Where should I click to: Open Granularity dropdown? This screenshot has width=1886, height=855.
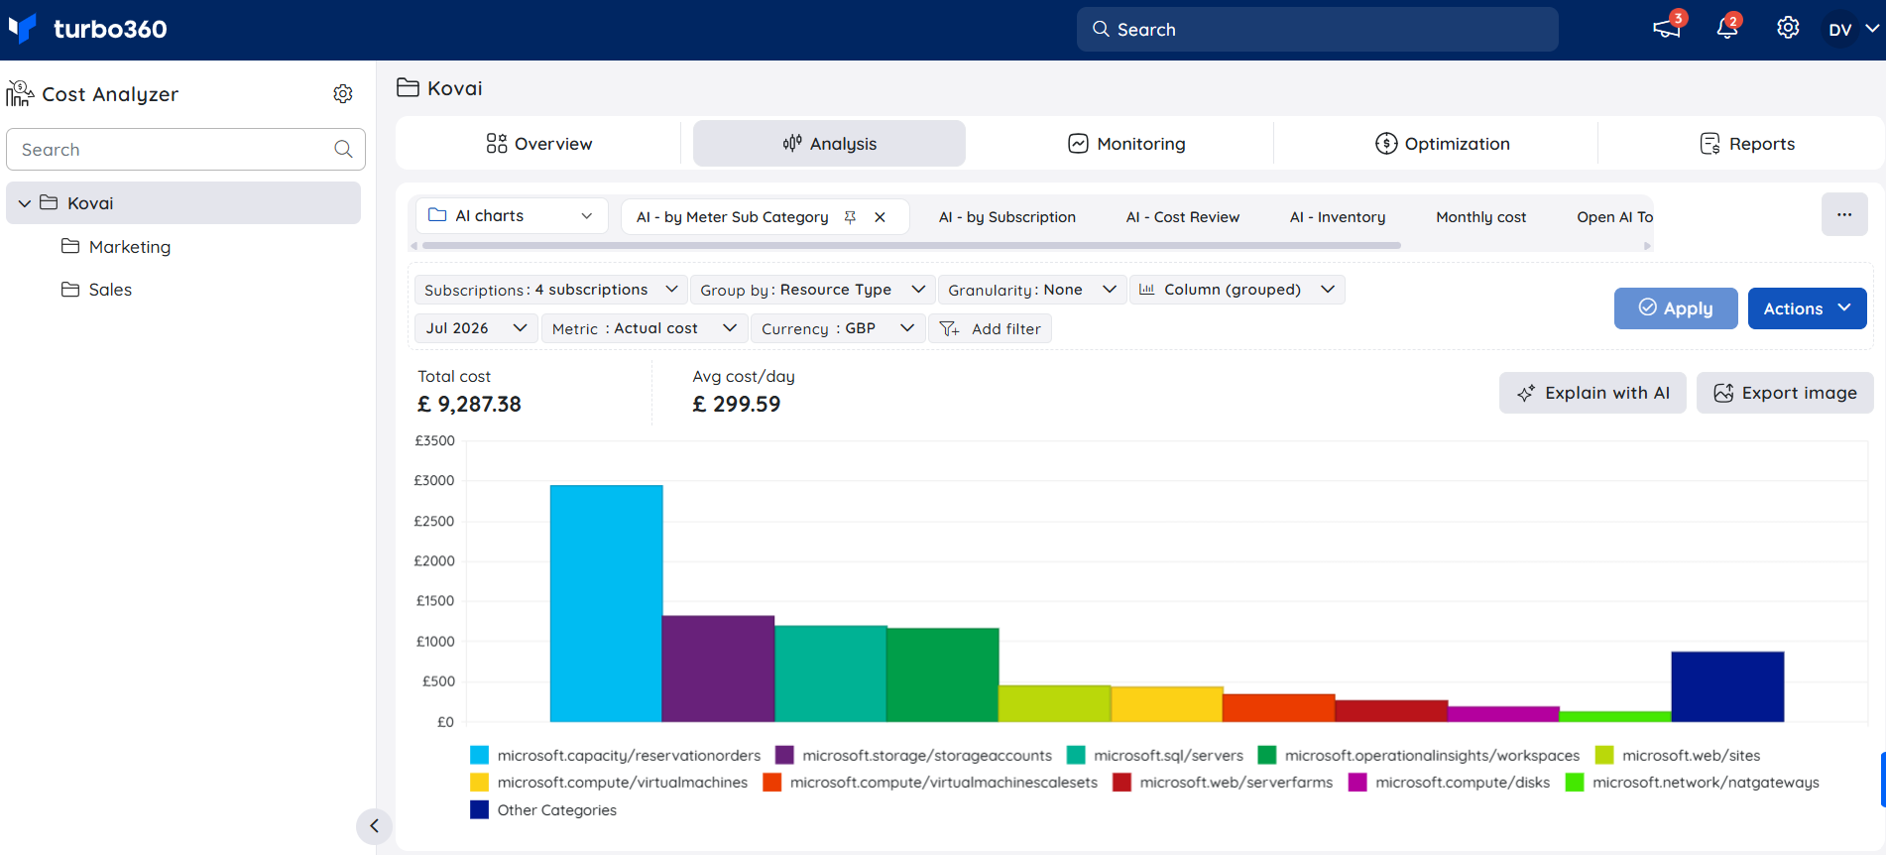click(x=1032, y=290)
